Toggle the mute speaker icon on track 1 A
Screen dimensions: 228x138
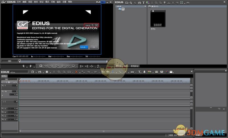(x=17, y=108)
